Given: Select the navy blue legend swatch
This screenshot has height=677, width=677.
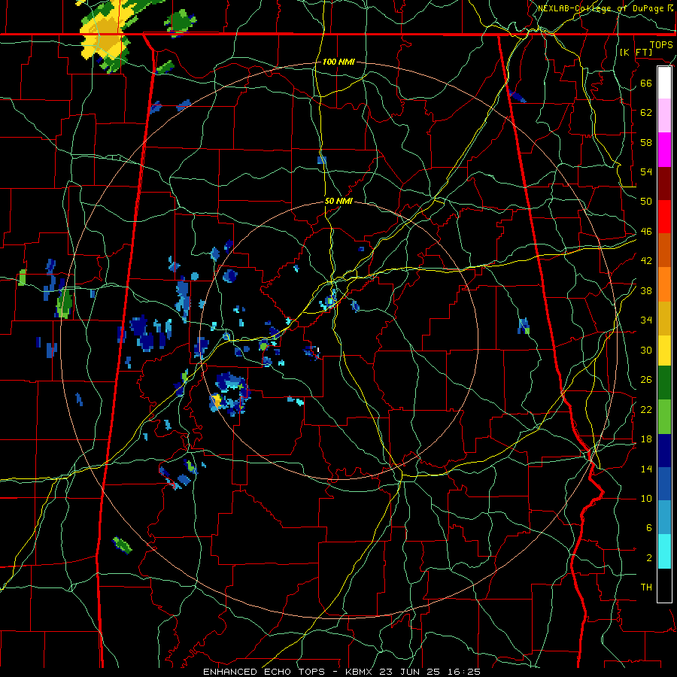Looking at the screenshot, I should point(664,451).
